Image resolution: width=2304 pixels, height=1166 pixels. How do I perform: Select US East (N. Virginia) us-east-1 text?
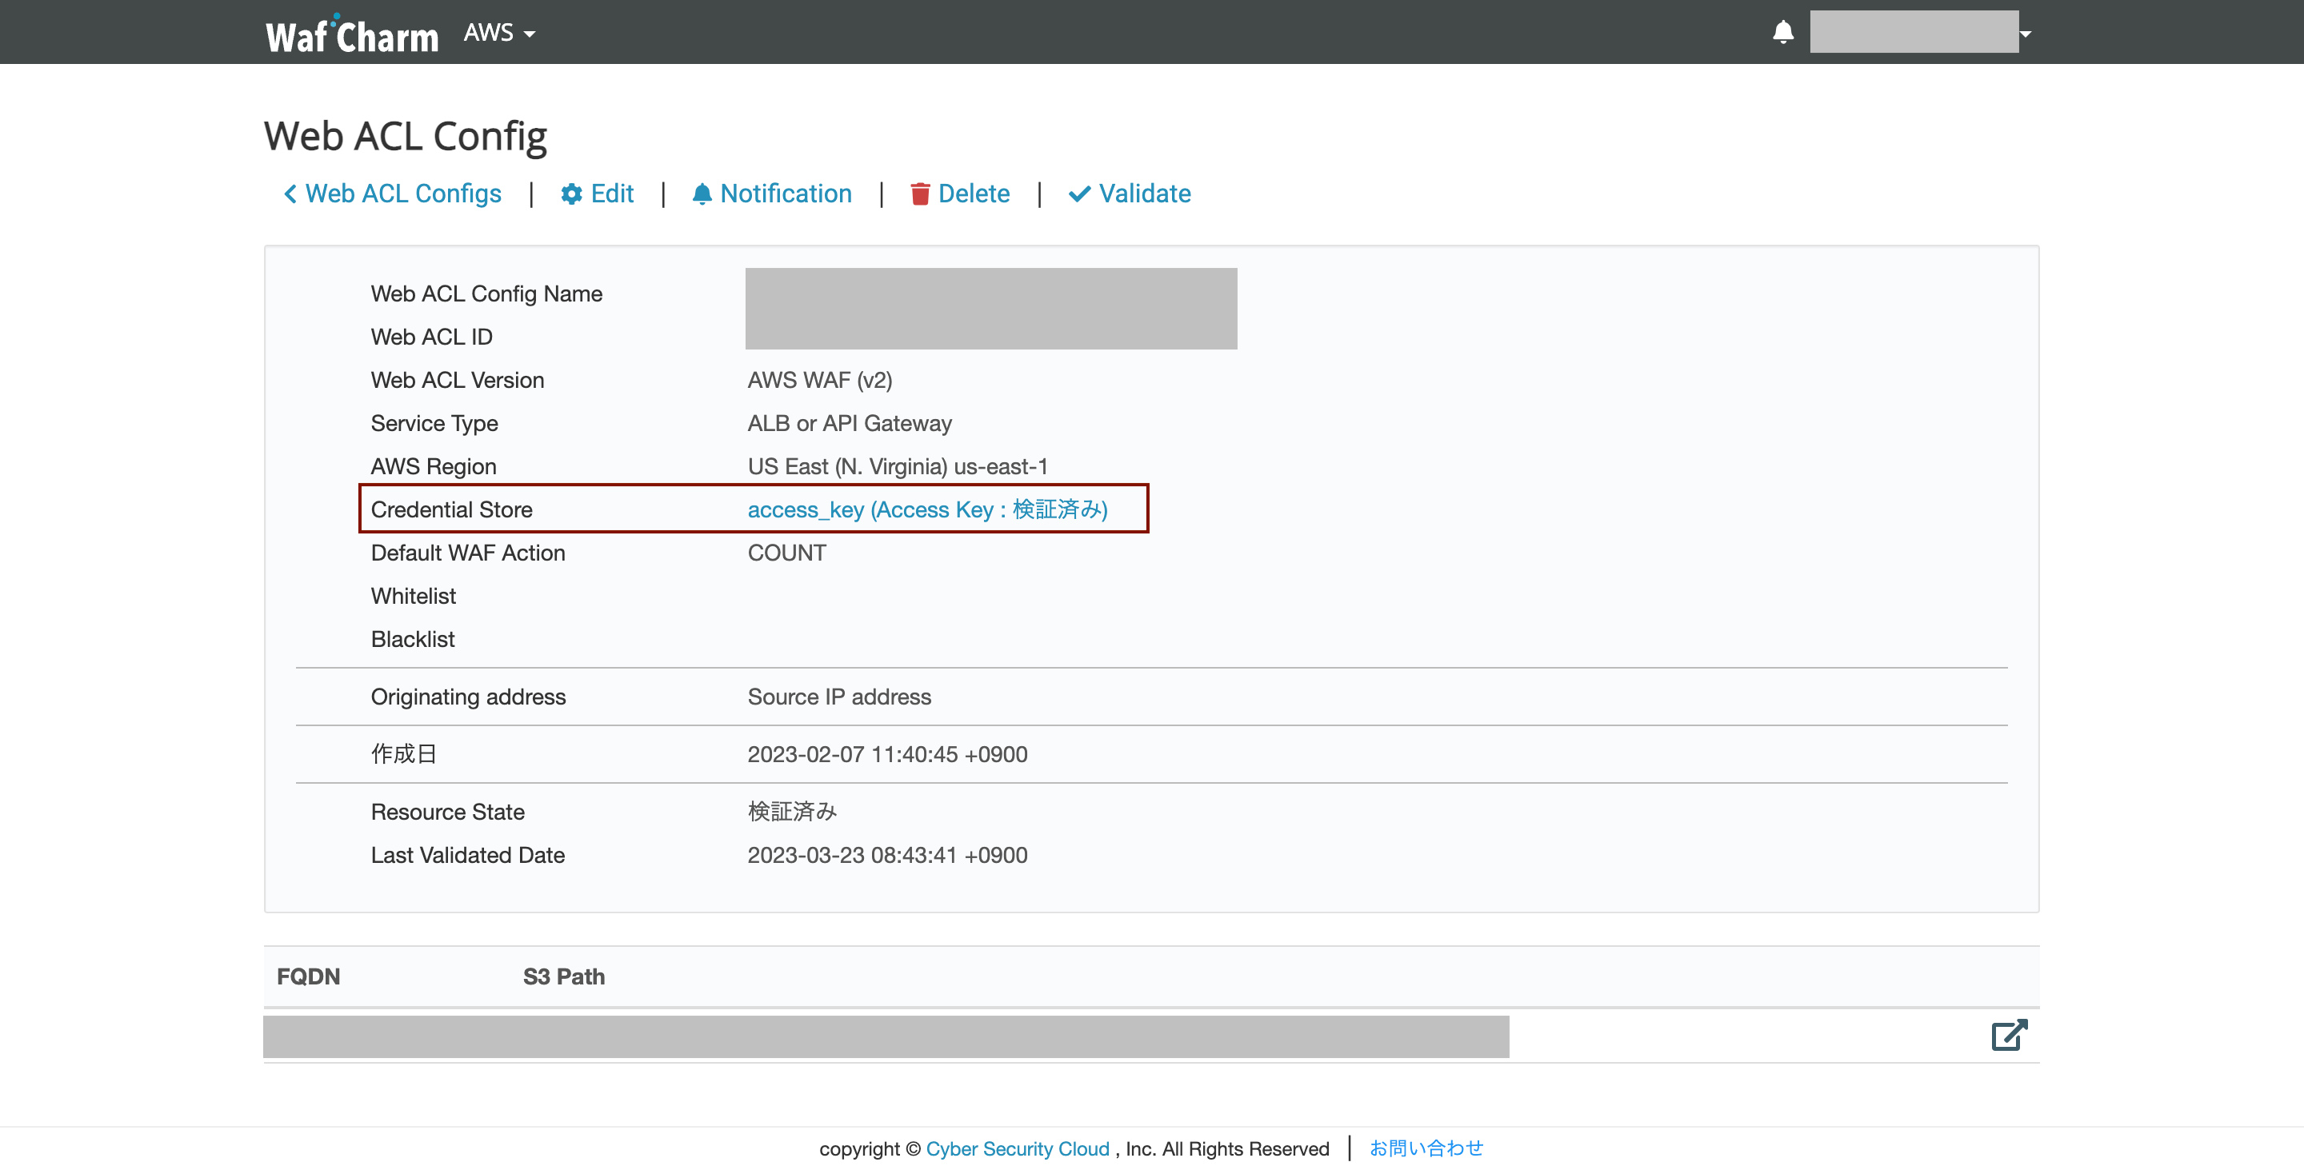pyautogui.click(x=898, y=467)
